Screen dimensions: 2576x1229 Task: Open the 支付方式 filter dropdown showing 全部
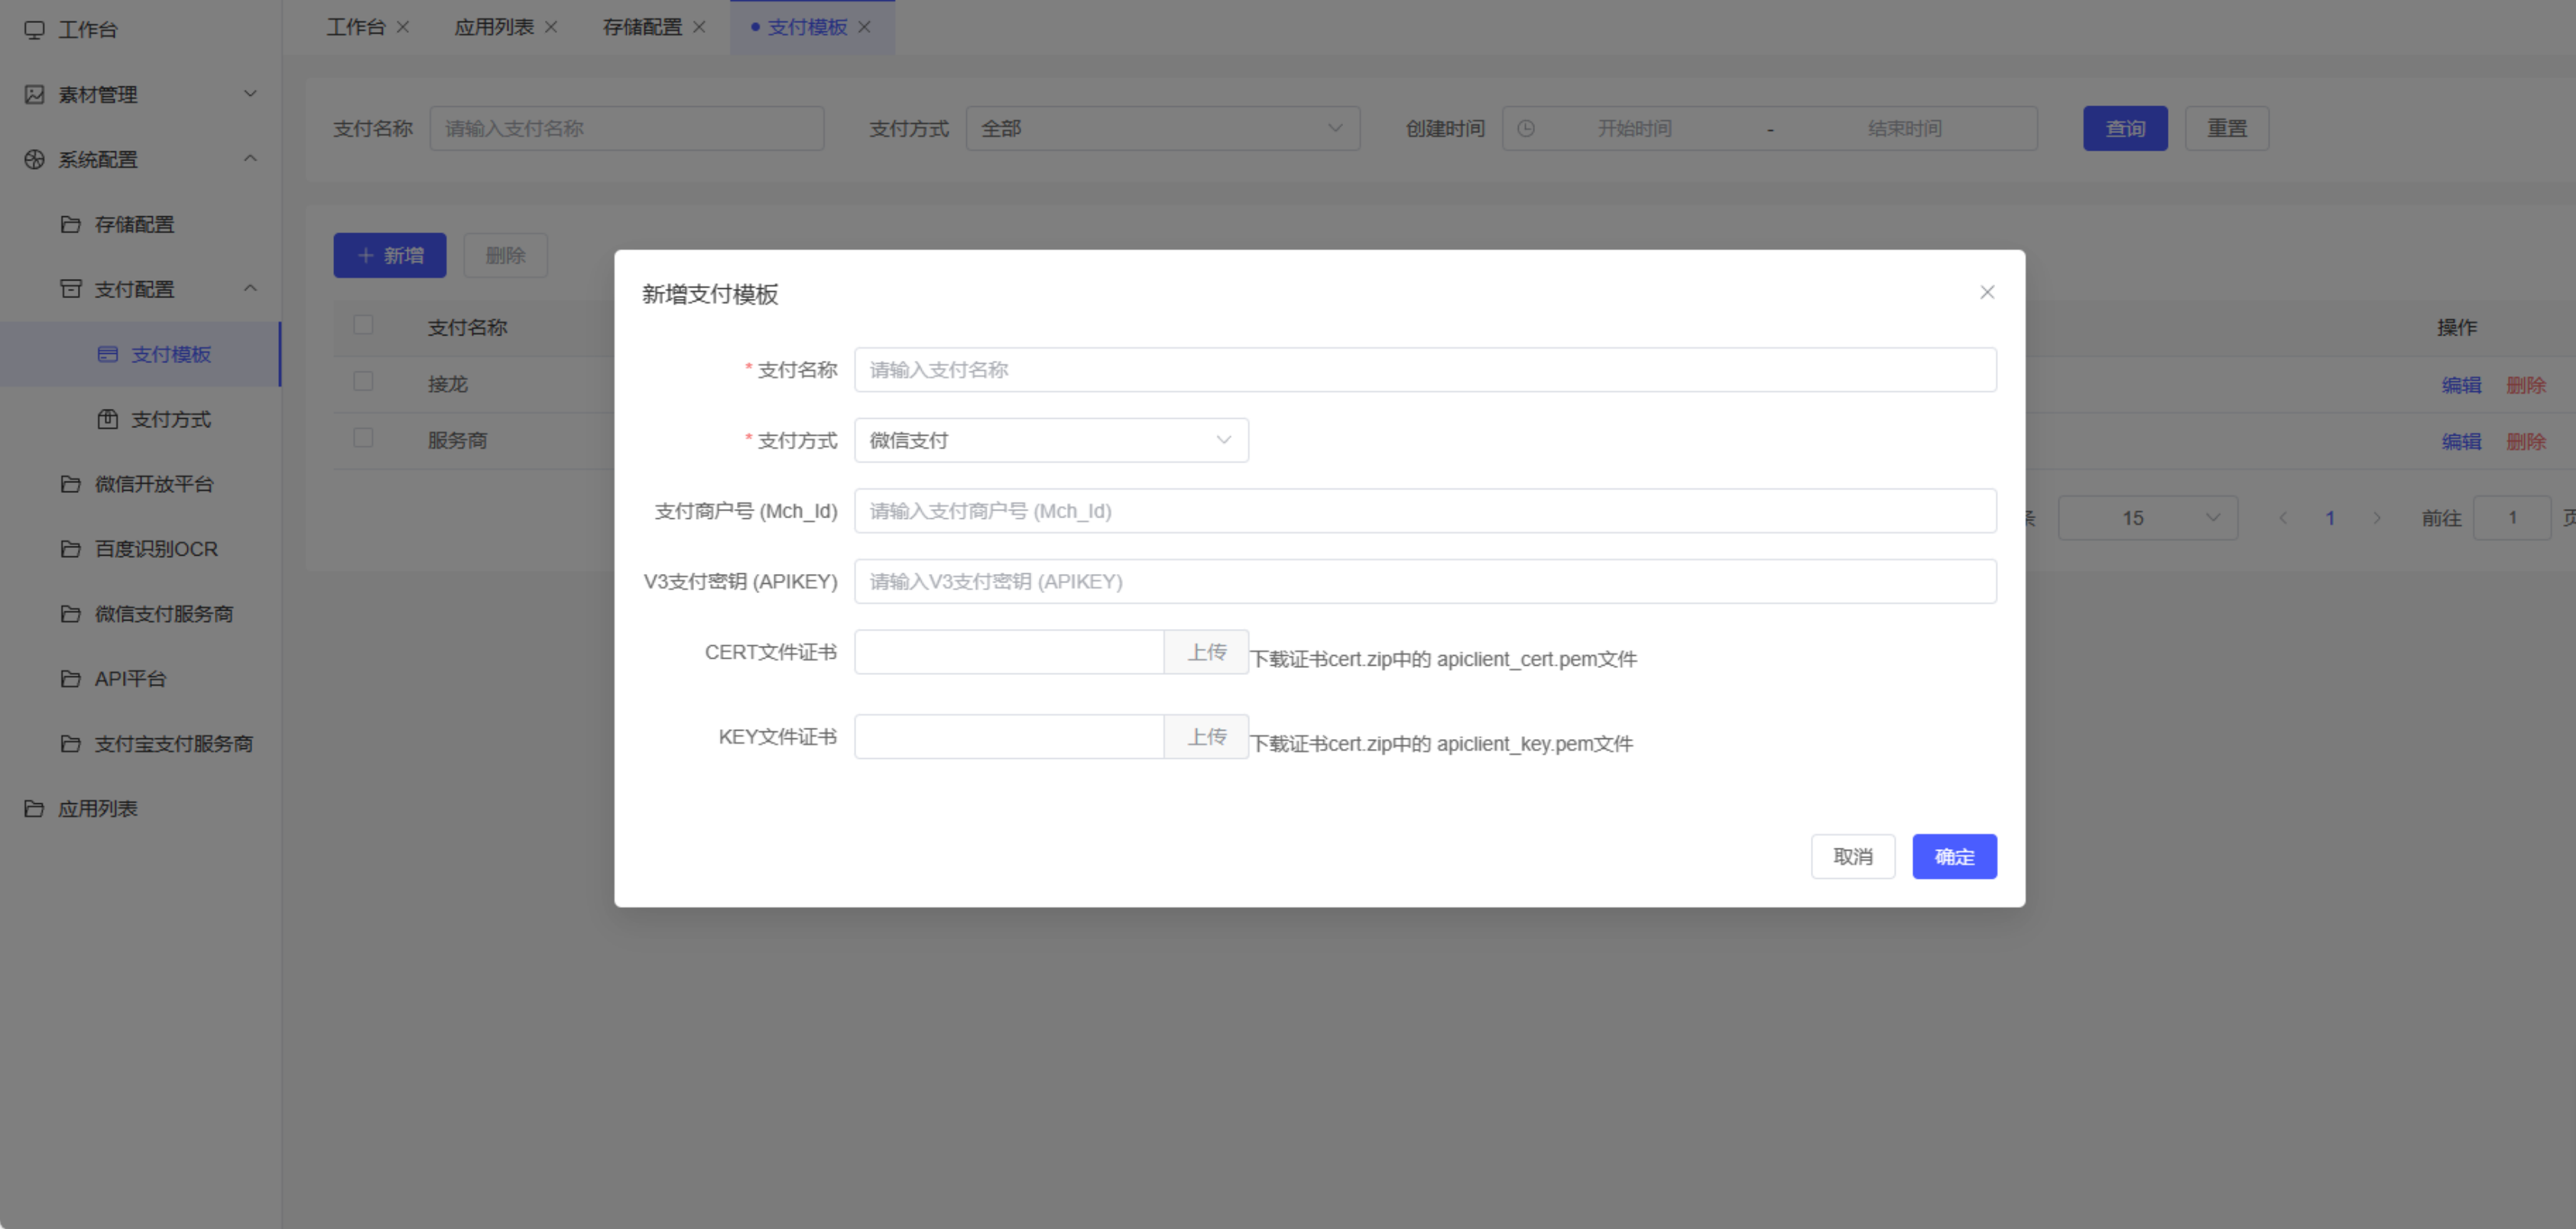tap(1162, 128)
